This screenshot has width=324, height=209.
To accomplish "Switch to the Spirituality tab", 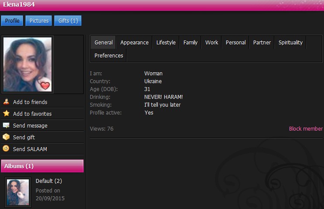I will pos(290,43).
